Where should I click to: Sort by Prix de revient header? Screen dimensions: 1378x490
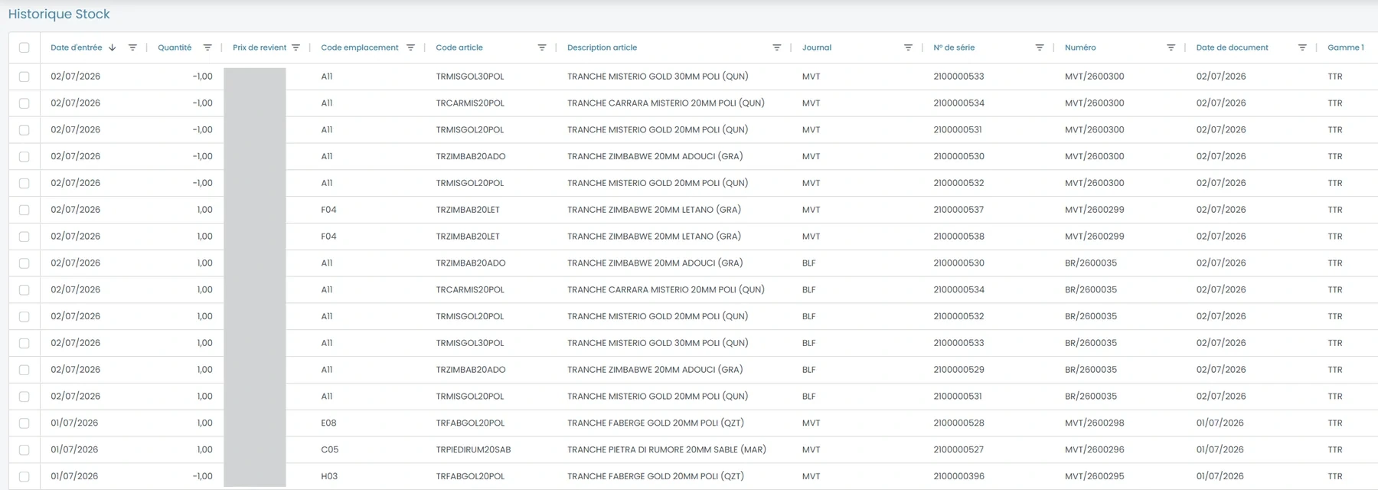(x=260, y=47)
